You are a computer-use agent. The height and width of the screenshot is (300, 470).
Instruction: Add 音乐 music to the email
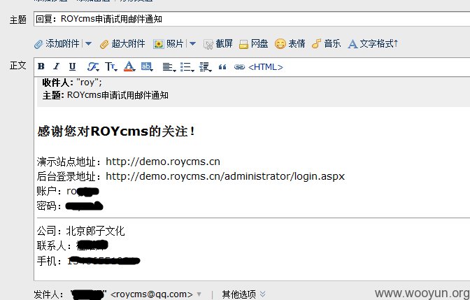pos(326,44)
